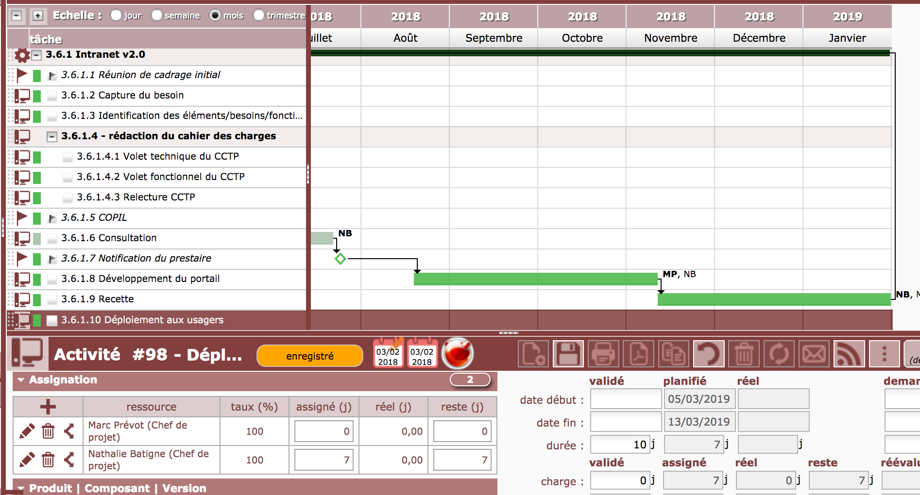Select task 3.6.1.6 Consultation
The height and width of the screenshot is (495, 920).
coord(109,238)
